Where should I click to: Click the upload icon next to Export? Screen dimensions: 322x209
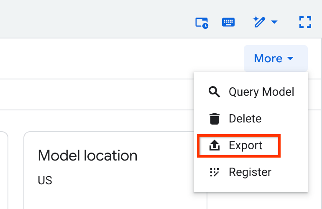[x=214, y=145]
